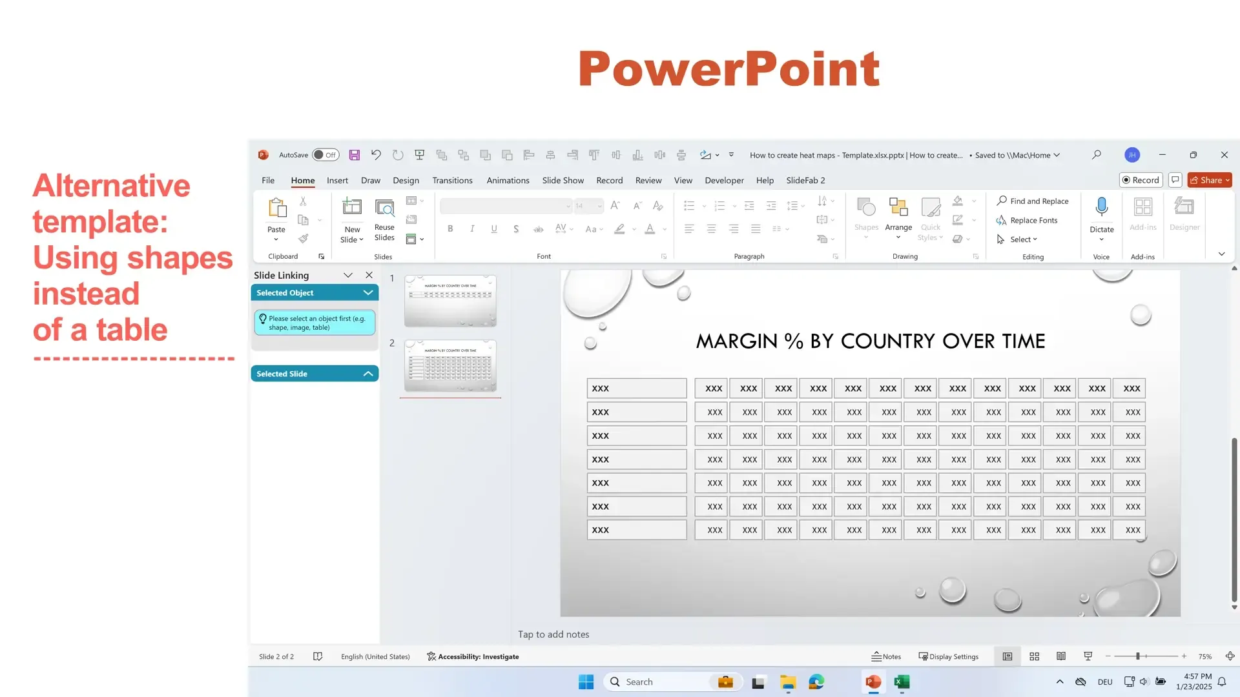Screen dimensions: 1240x697
Task: Start presentation from beginning icon
Action: click(x=420, y=155)
